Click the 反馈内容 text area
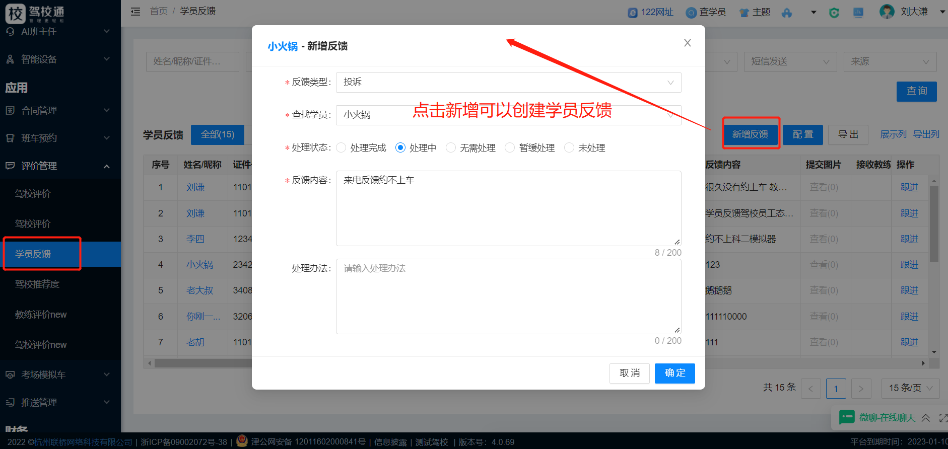 pos(509,208)
